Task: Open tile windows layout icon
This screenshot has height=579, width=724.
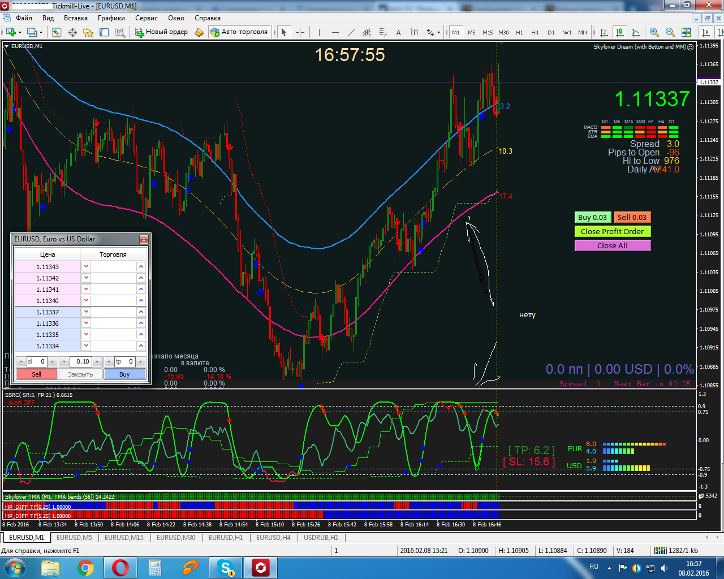Action: [x=686, y=32]
